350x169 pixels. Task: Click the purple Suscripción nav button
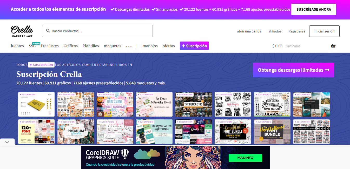tap(194, 46)
